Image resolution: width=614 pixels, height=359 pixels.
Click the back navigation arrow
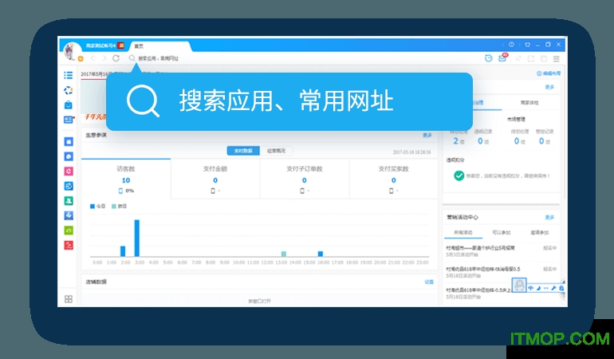[x=92, y=58]
